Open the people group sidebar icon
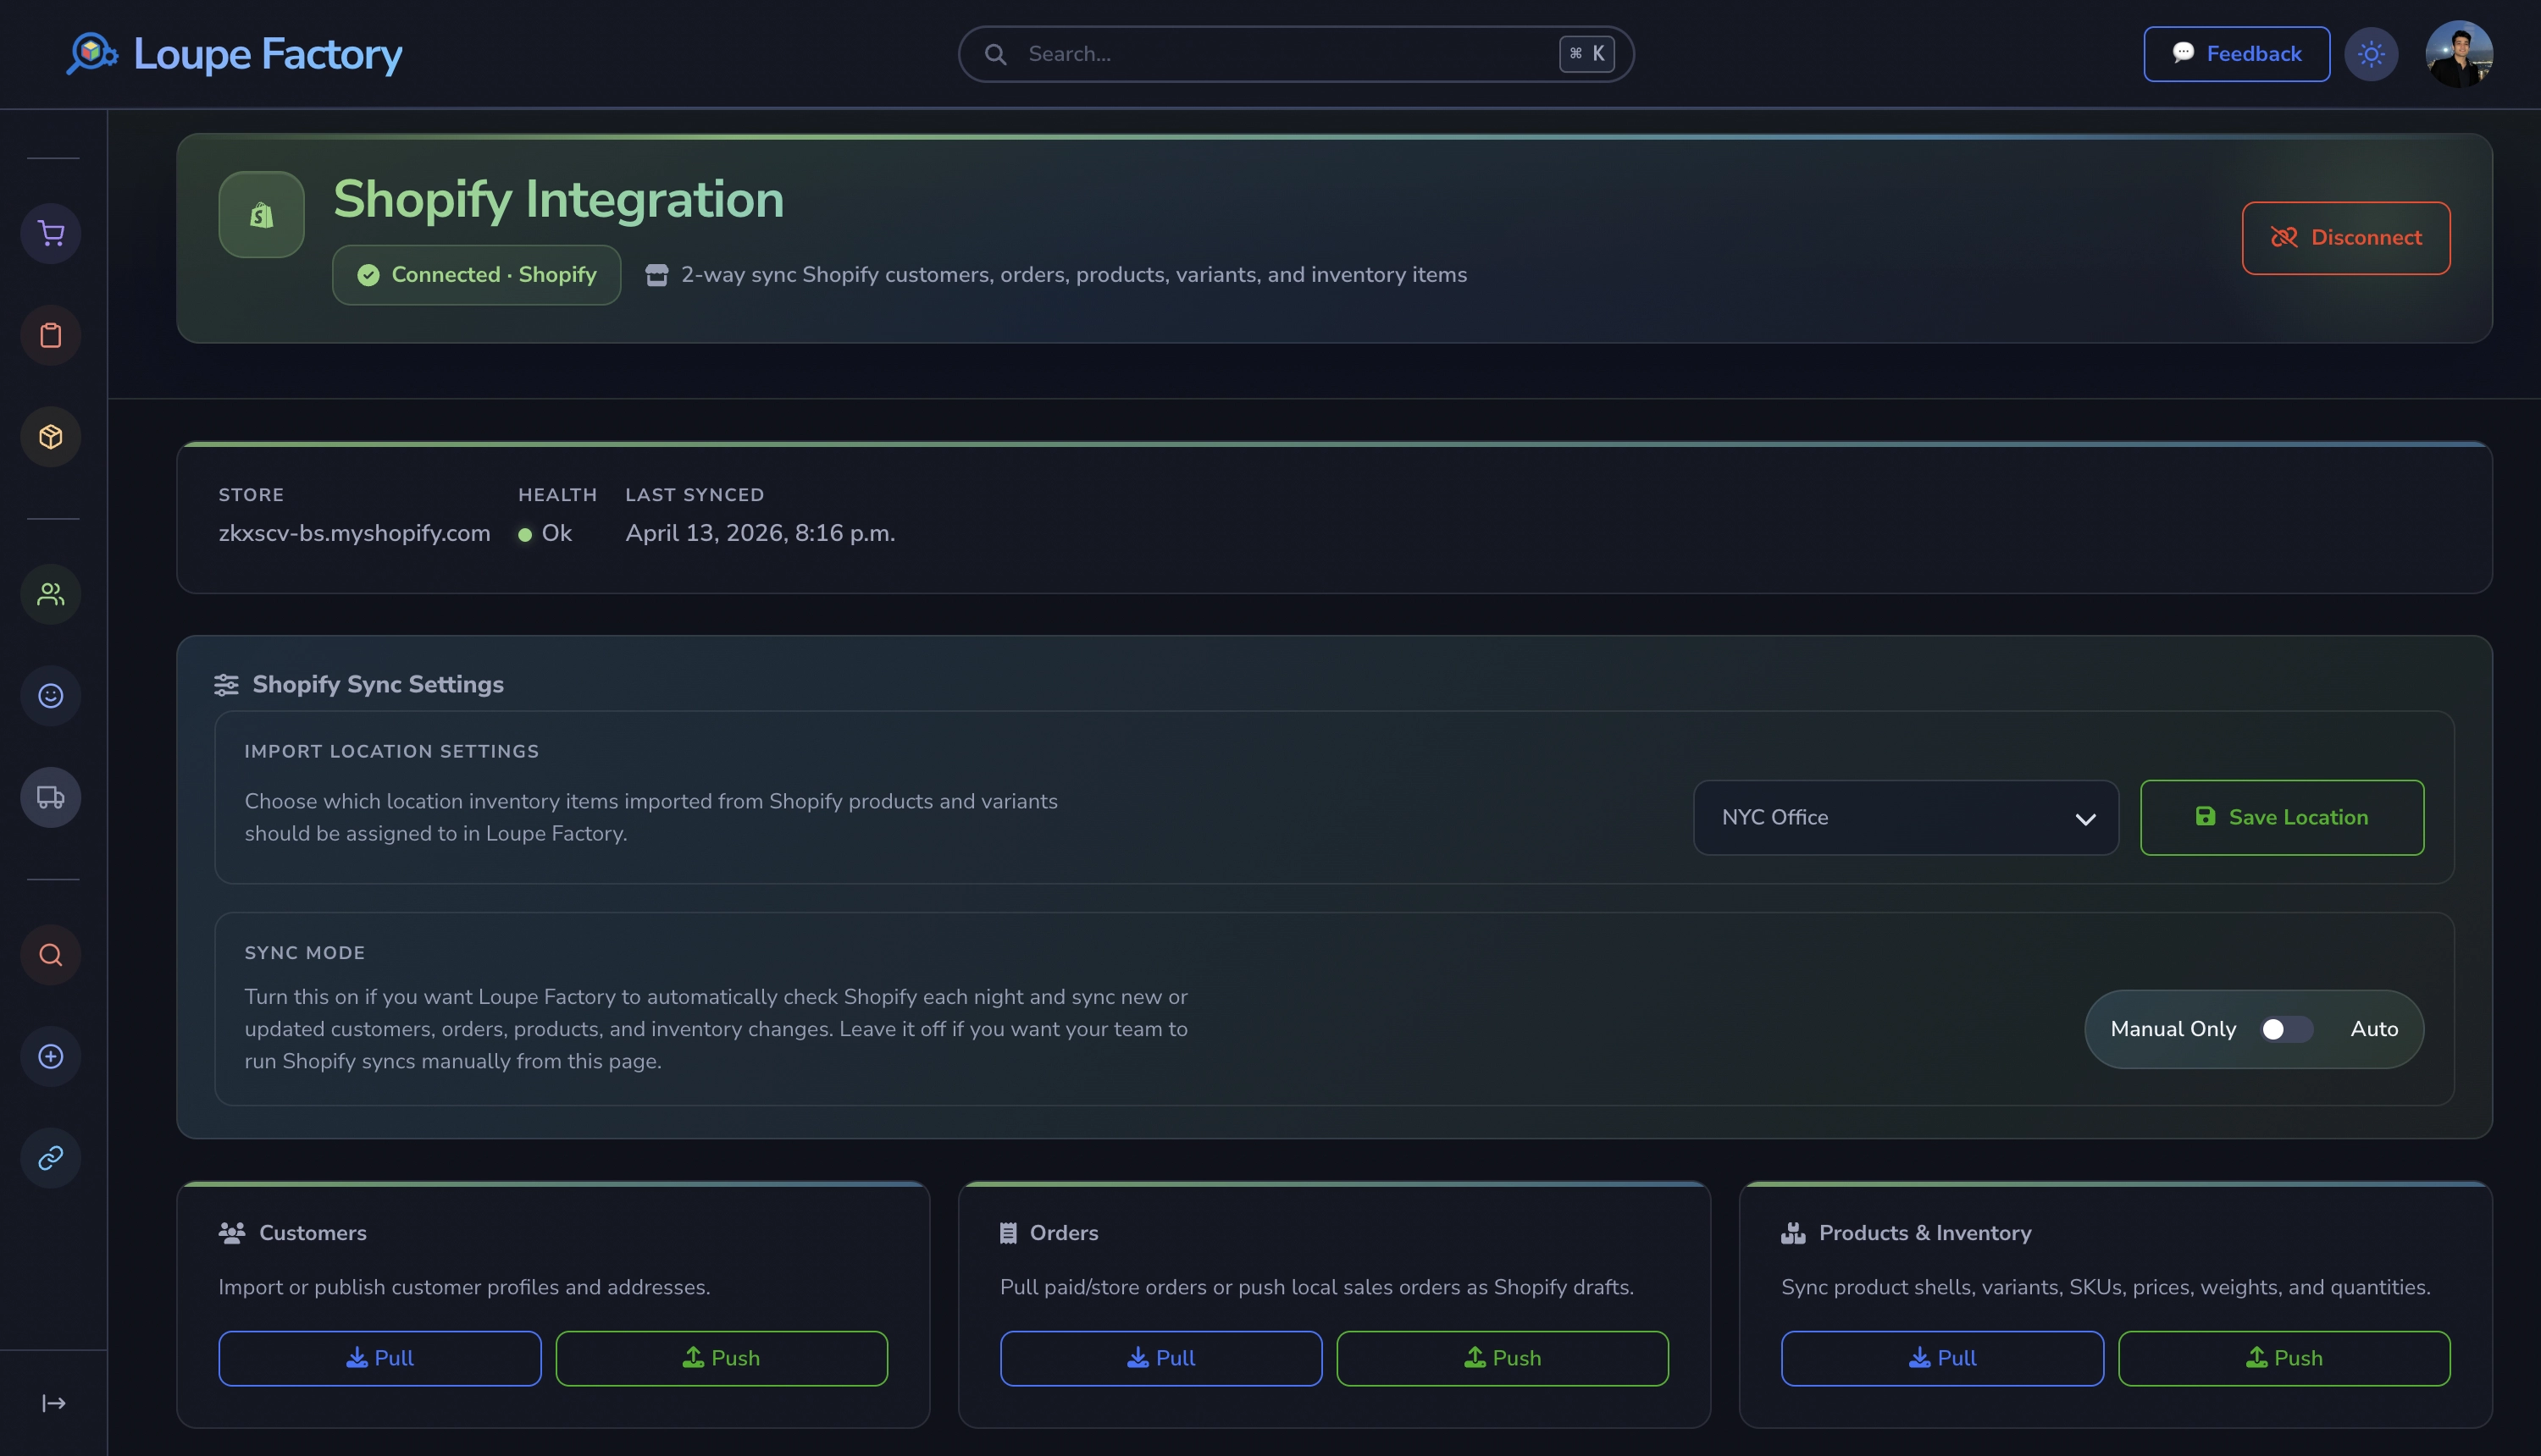The width and height of the screenshot is (2541, 1456). coord(51,594)
